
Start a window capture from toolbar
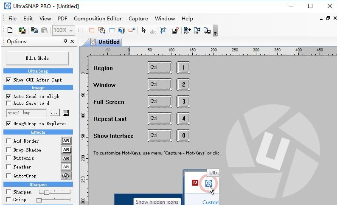coord(112,30)
